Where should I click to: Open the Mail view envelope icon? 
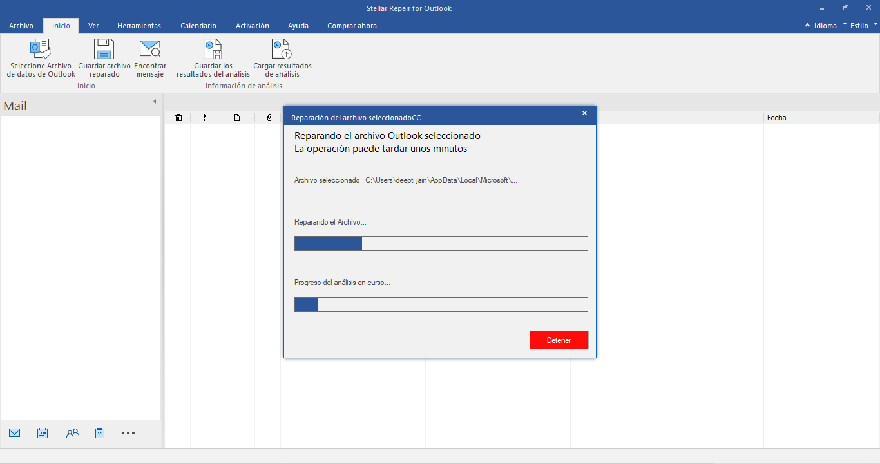point(15,433)
